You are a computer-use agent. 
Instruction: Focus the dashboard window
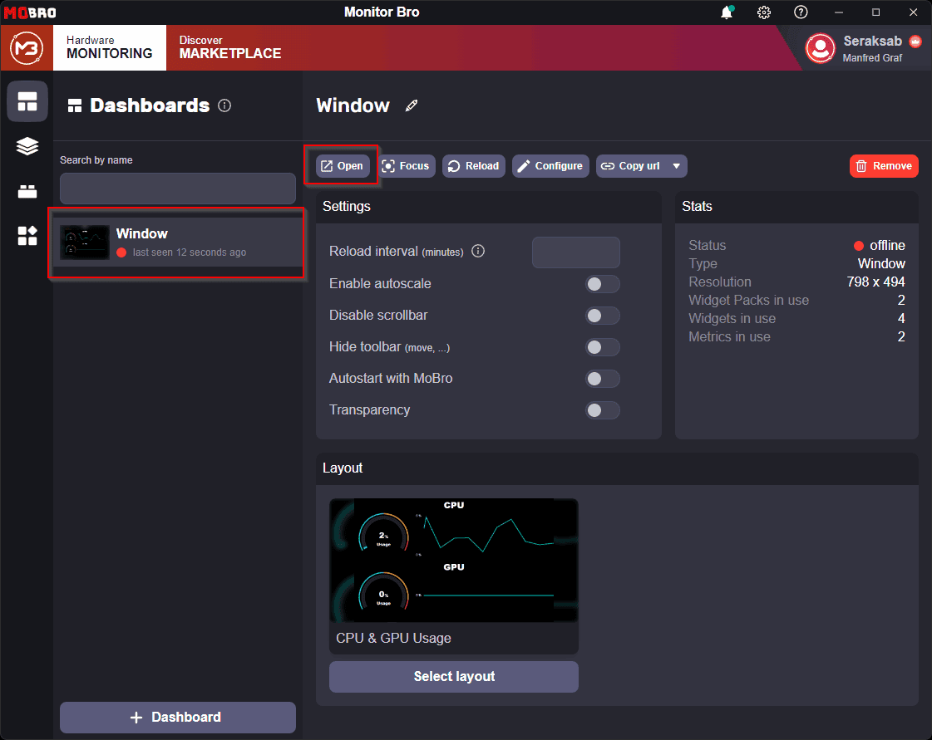click(x=406, y=166)
